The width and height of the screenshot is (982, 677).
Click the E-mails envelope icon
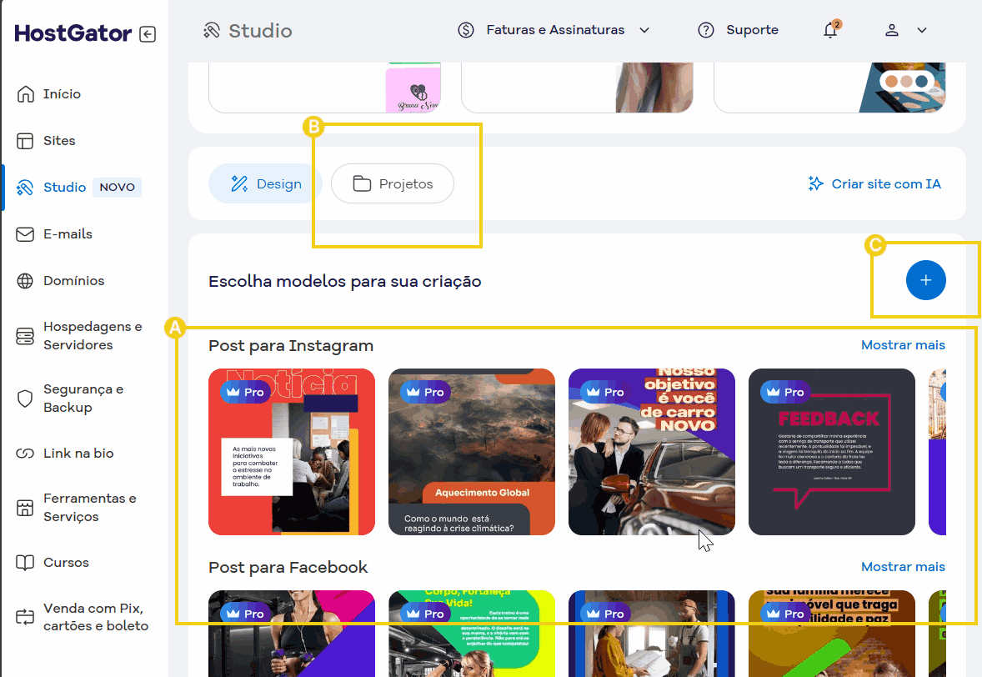(25, 234)
